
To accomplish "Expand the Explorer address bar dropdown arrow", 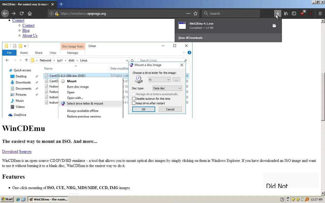I will pyautogui.click(x=127, y=60).
